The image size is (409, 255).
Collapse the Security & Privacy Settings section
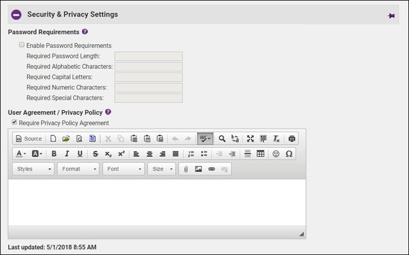[x=16, y=15]
